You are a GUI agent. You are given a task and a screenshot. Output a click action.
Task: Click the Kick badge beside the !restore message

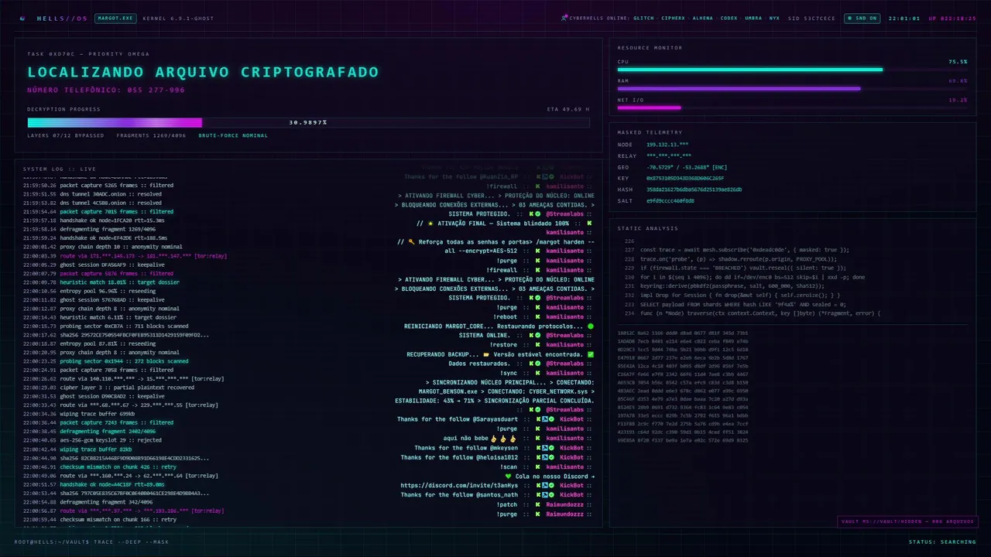click(x=537, y=345)
